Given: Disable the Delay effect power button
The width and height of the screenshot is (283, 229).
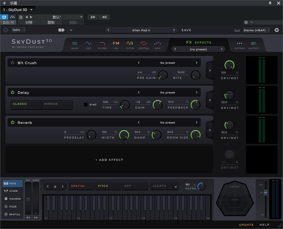Looking at the screenshot, I should pyautogui.click(x=13, y=92).
